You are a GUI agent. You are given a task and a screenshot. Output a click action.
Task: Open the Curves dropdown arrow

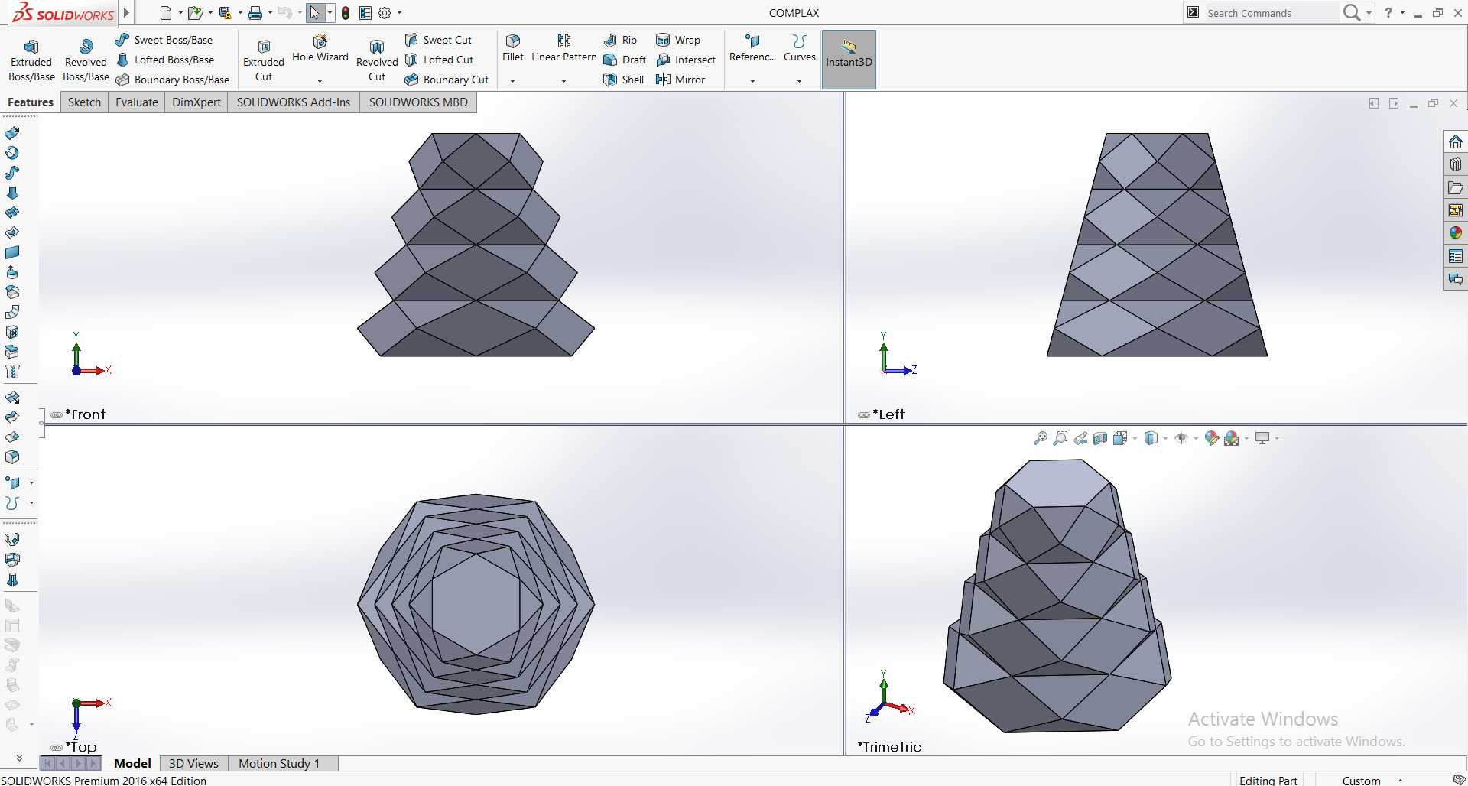pyautogui.click(x=799, y=81)
